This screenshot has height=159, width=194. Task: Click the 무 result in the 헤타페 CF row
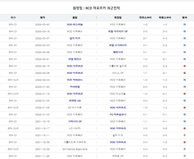pyautogui.click(x=184, y=156)
